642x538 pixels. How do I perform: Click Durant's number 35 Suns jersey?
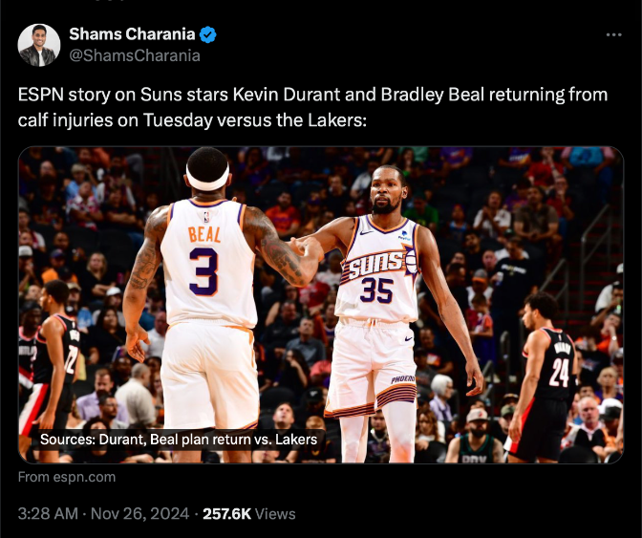coord(376,285)
